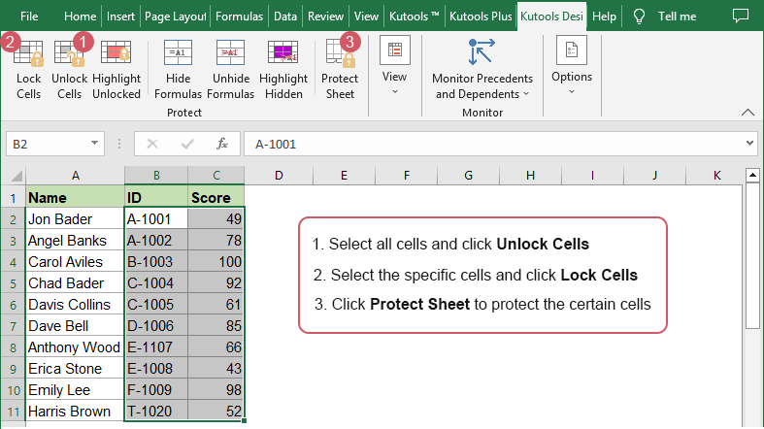Open the Formulas ribbon tab
Screen dimensions: 764x429
click(239, 16)
